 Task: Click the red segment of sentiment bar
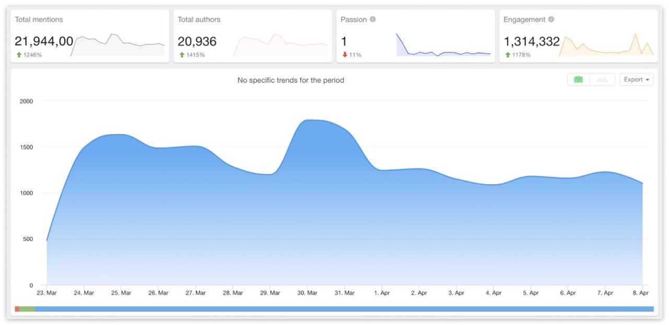click(x=17, y=309)
